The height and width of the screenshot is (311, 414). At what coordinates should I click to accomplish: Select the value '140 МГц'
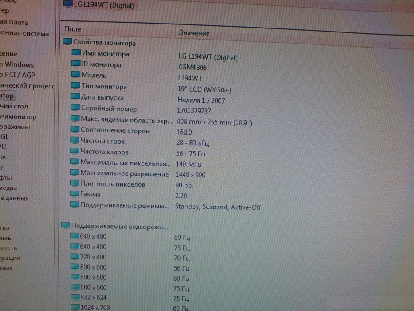189,164
